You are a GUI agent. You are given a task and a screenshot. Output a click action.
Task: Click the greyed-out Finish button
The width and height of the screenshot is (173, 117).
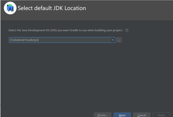161,115
